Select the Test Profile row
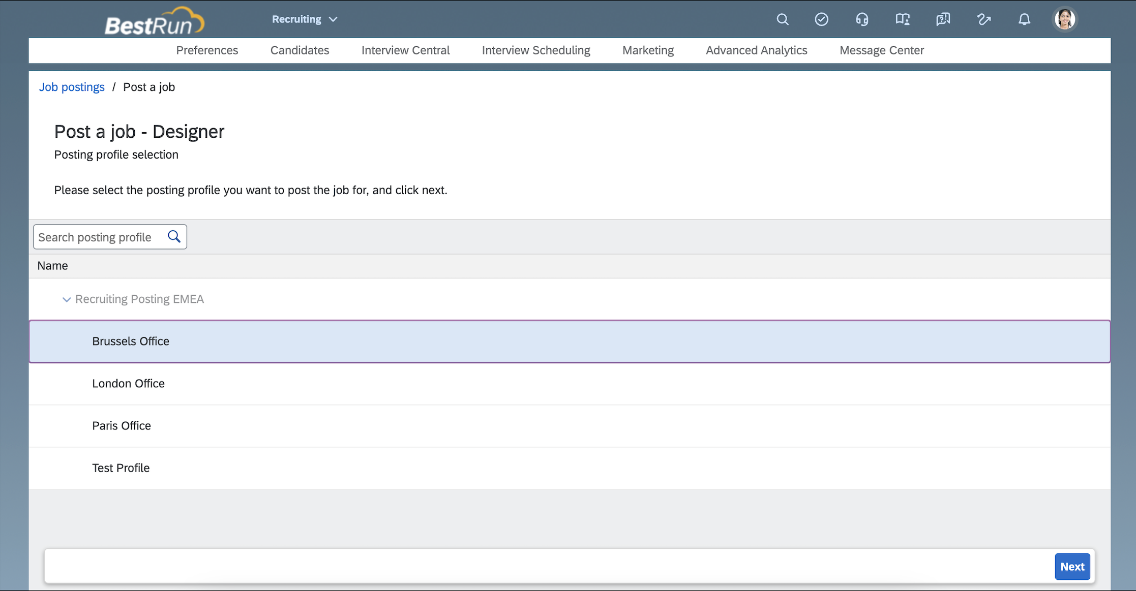Image resolution: width=1136 pixels, height=591 pixels. tap(570, 468)
